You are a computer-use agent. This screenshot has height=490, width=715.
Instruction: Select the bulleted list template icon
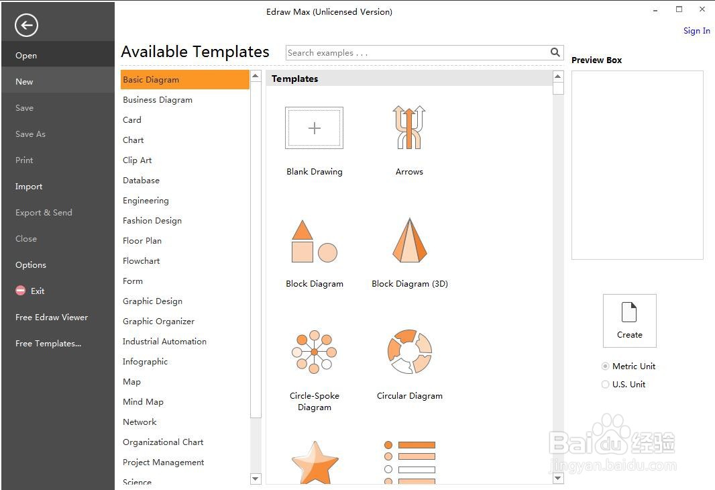(410, 462)
